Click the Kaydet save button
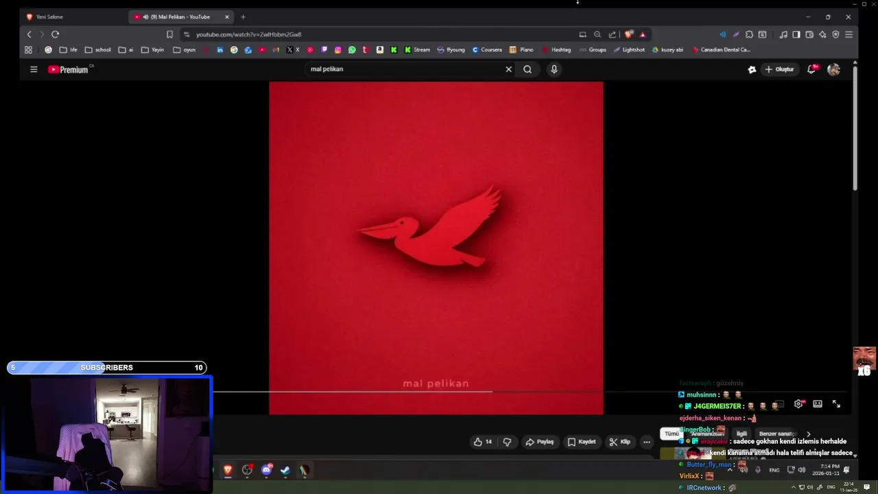Image resolution: width=878 pixels, height=494 pixels. pyautogui.click(x=582, y=442)
